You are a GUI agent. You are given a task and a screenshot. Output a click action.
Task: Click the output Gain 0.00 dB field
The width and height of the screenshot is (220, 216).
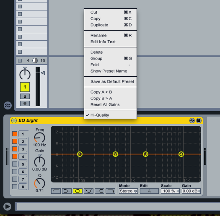click(x=191, y=191)
